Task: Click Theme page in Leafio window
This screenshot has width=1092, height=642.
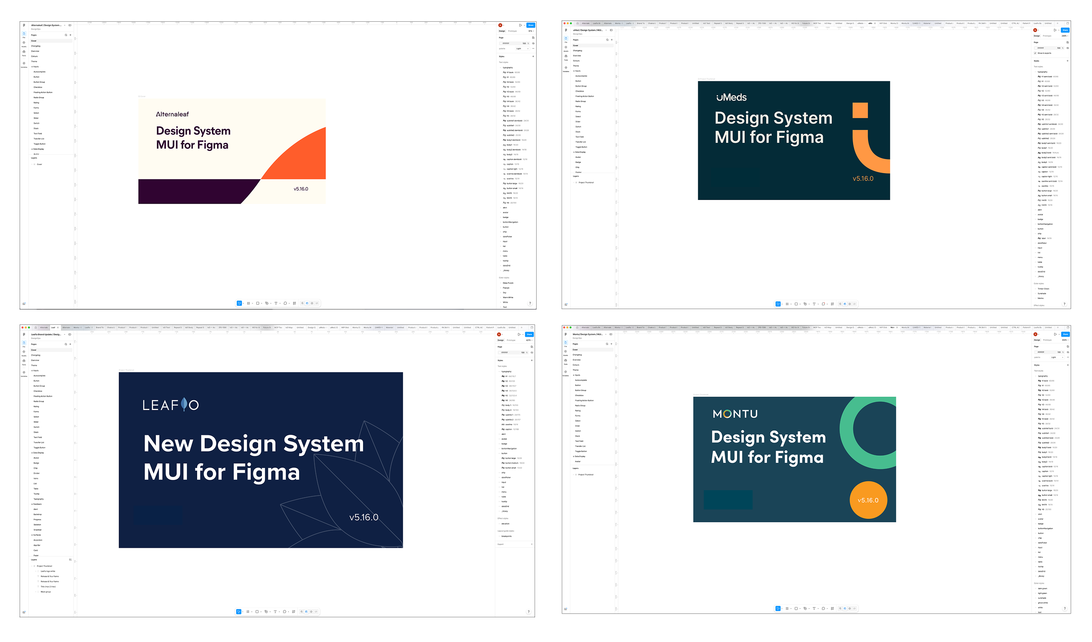Action: (34, 366)
